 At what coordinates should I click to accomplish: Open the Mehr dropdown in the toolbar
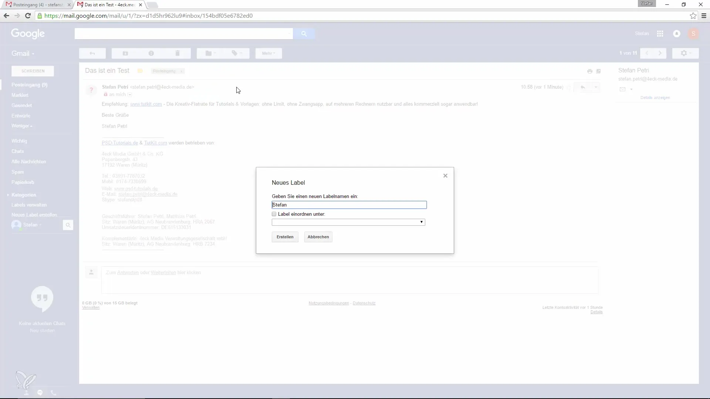(x=269, y=53)
